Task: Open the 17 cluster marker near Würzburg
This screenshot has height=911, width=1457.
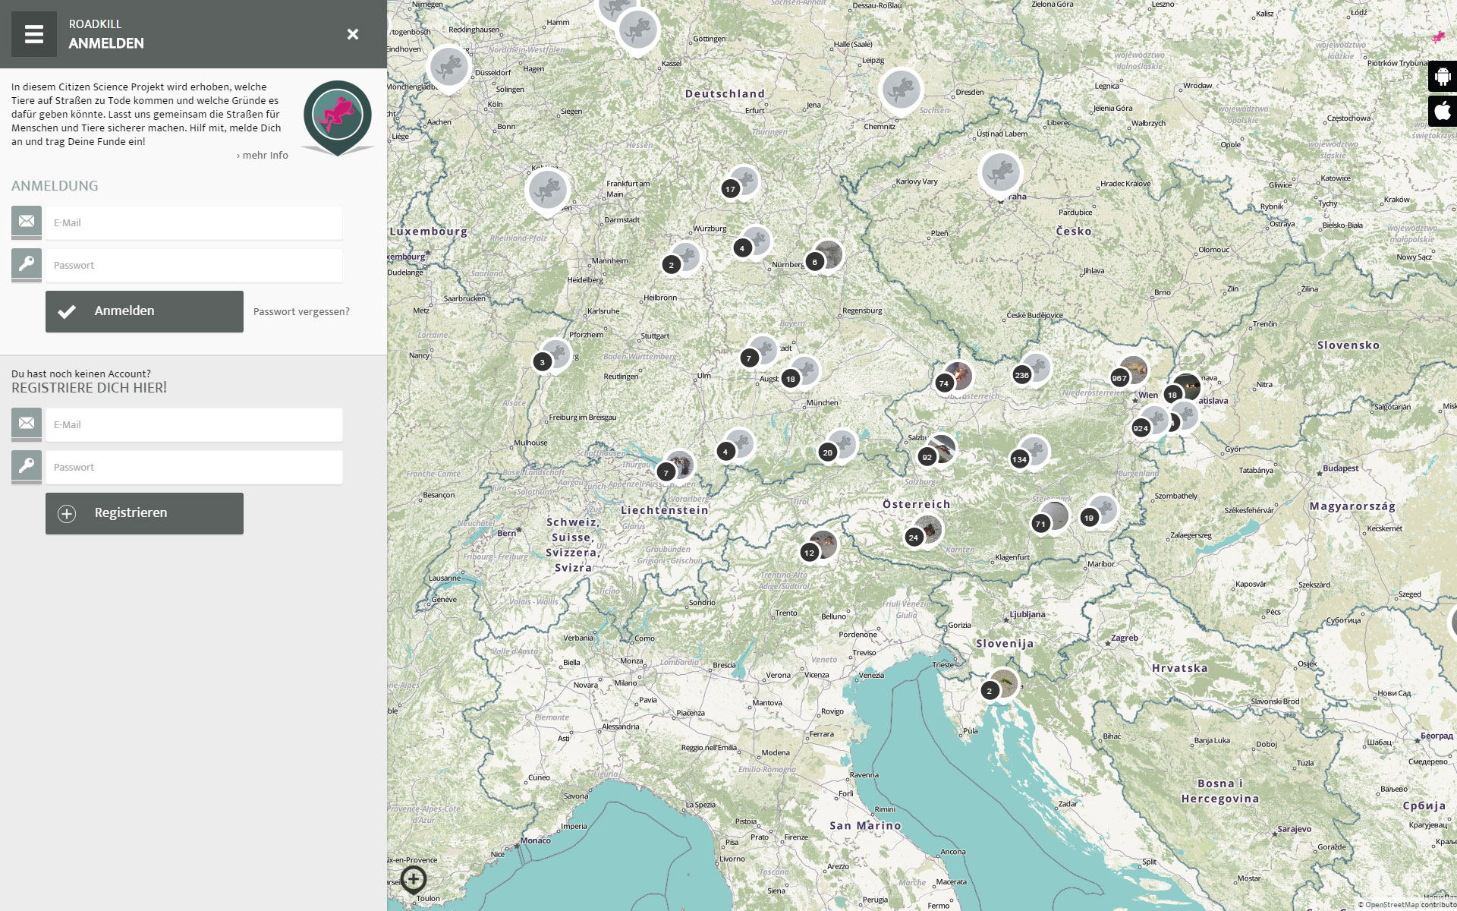Action: click(x=730, y=189)
